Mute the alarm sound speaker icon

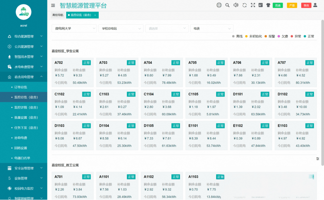click(236, 5)
